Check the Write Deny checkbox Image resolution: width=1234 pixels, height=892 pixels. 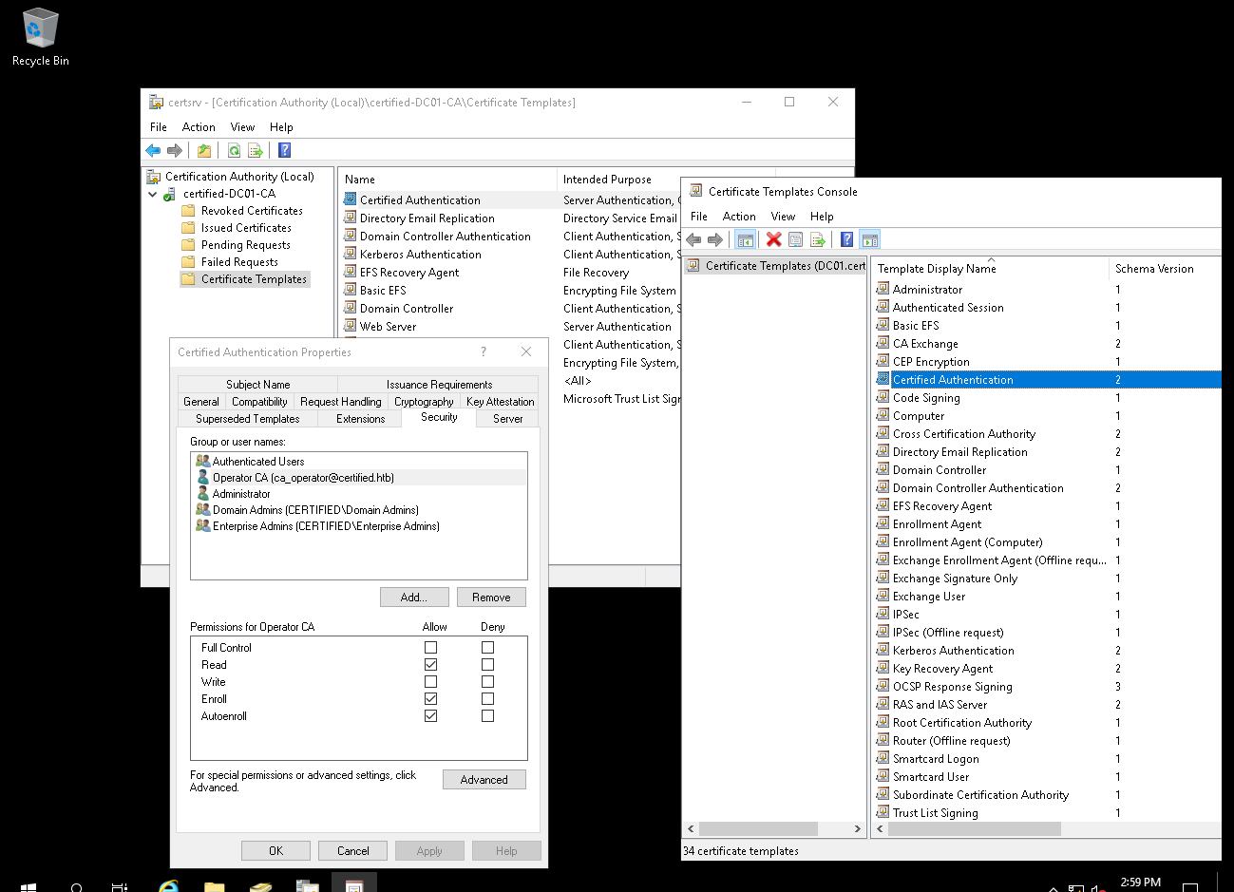[487, 682]
